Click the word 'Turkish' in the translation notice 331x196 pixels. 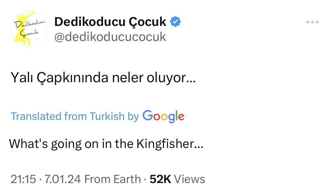coord(107,116)
